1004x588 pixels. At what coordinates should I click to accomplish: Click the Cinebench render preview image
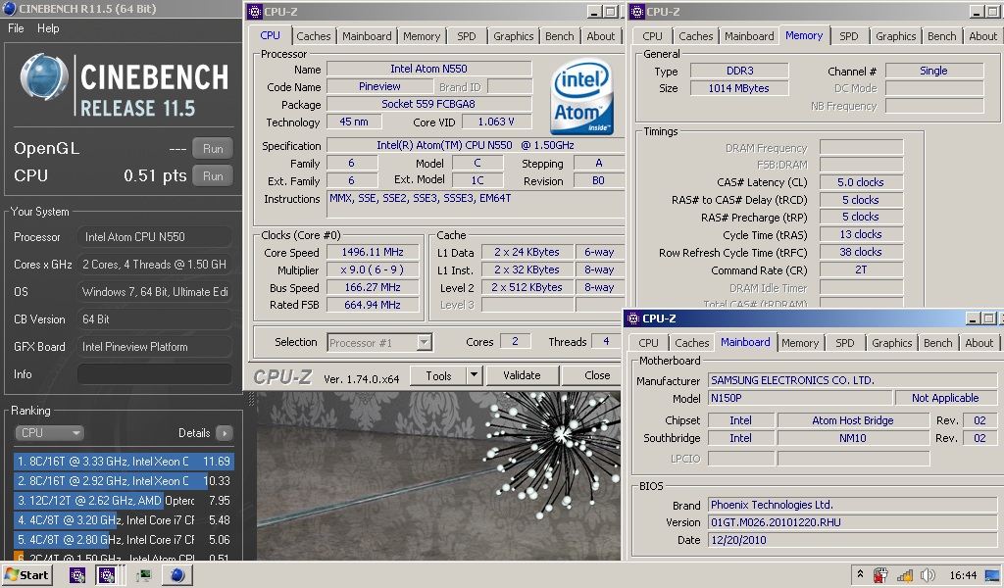click(x=438, y=476)
